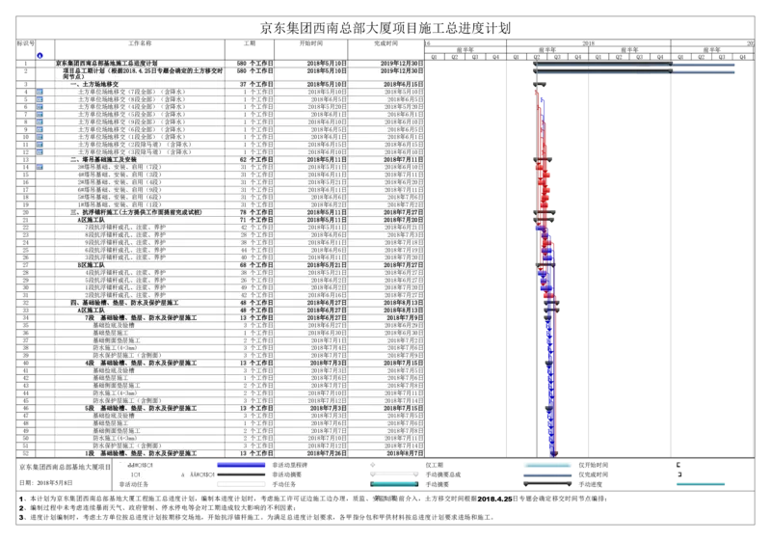
Task: Click indicator icon for 土方单位场地移交（2段降马道）row
Action: pos(39,145)
